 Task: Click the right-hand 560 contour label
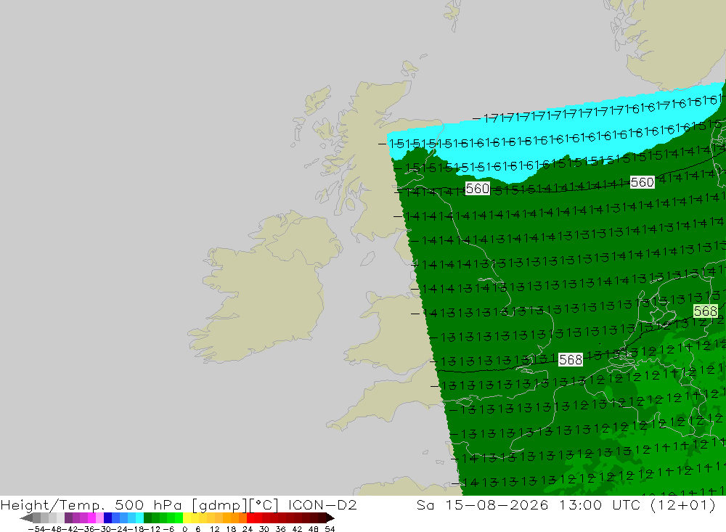pos(643,182)
